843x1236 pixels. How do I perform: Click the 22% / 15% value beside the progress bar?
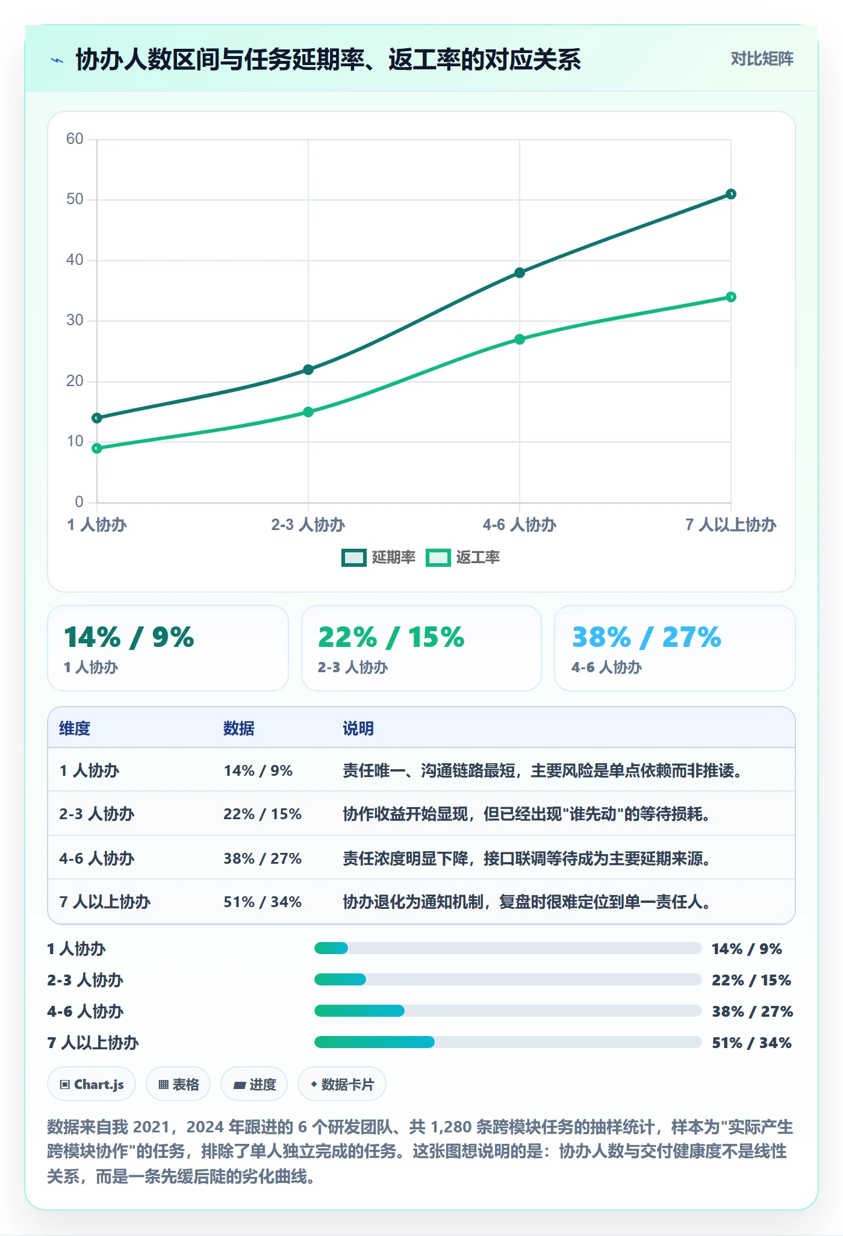click(x=751, y=980)
